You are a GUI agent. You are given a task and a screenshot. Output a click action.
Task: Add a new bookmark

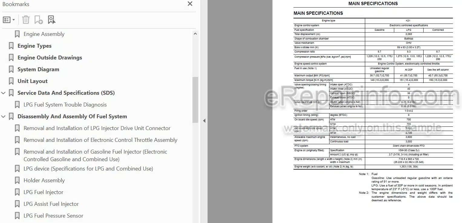[x=38, y=20]
